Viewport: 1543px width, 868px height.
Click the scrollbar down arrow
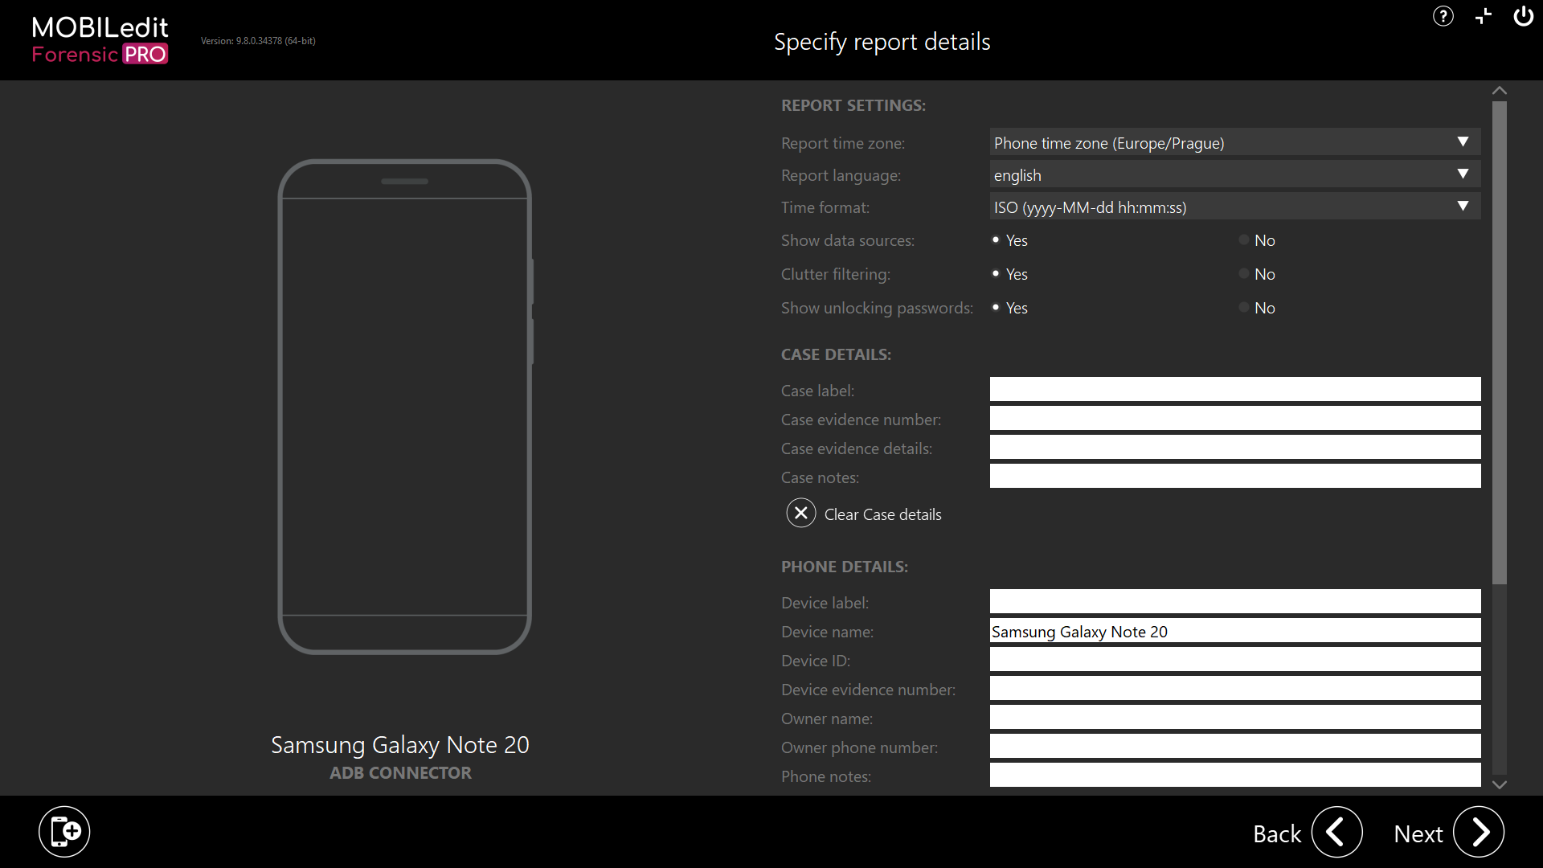(1500, 784)
